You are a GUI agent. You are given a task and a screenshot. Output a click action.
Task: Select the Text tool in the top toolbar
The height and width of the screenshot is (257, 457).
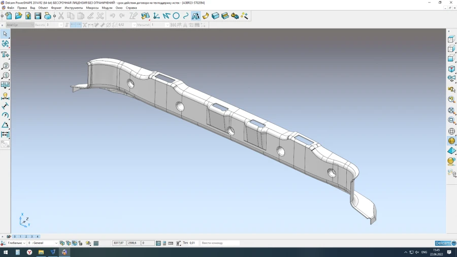pos(195,16)
